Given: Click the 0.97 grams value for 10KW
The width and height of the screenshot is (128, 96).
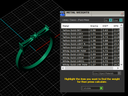Looking at the screenshot, I should click(x=93, y=58).
